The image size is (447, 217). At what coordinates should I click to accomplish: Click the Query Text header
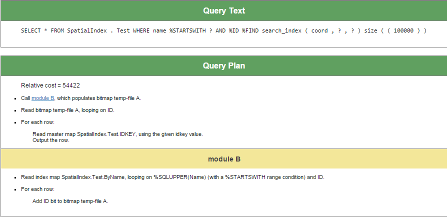(224, 11)
